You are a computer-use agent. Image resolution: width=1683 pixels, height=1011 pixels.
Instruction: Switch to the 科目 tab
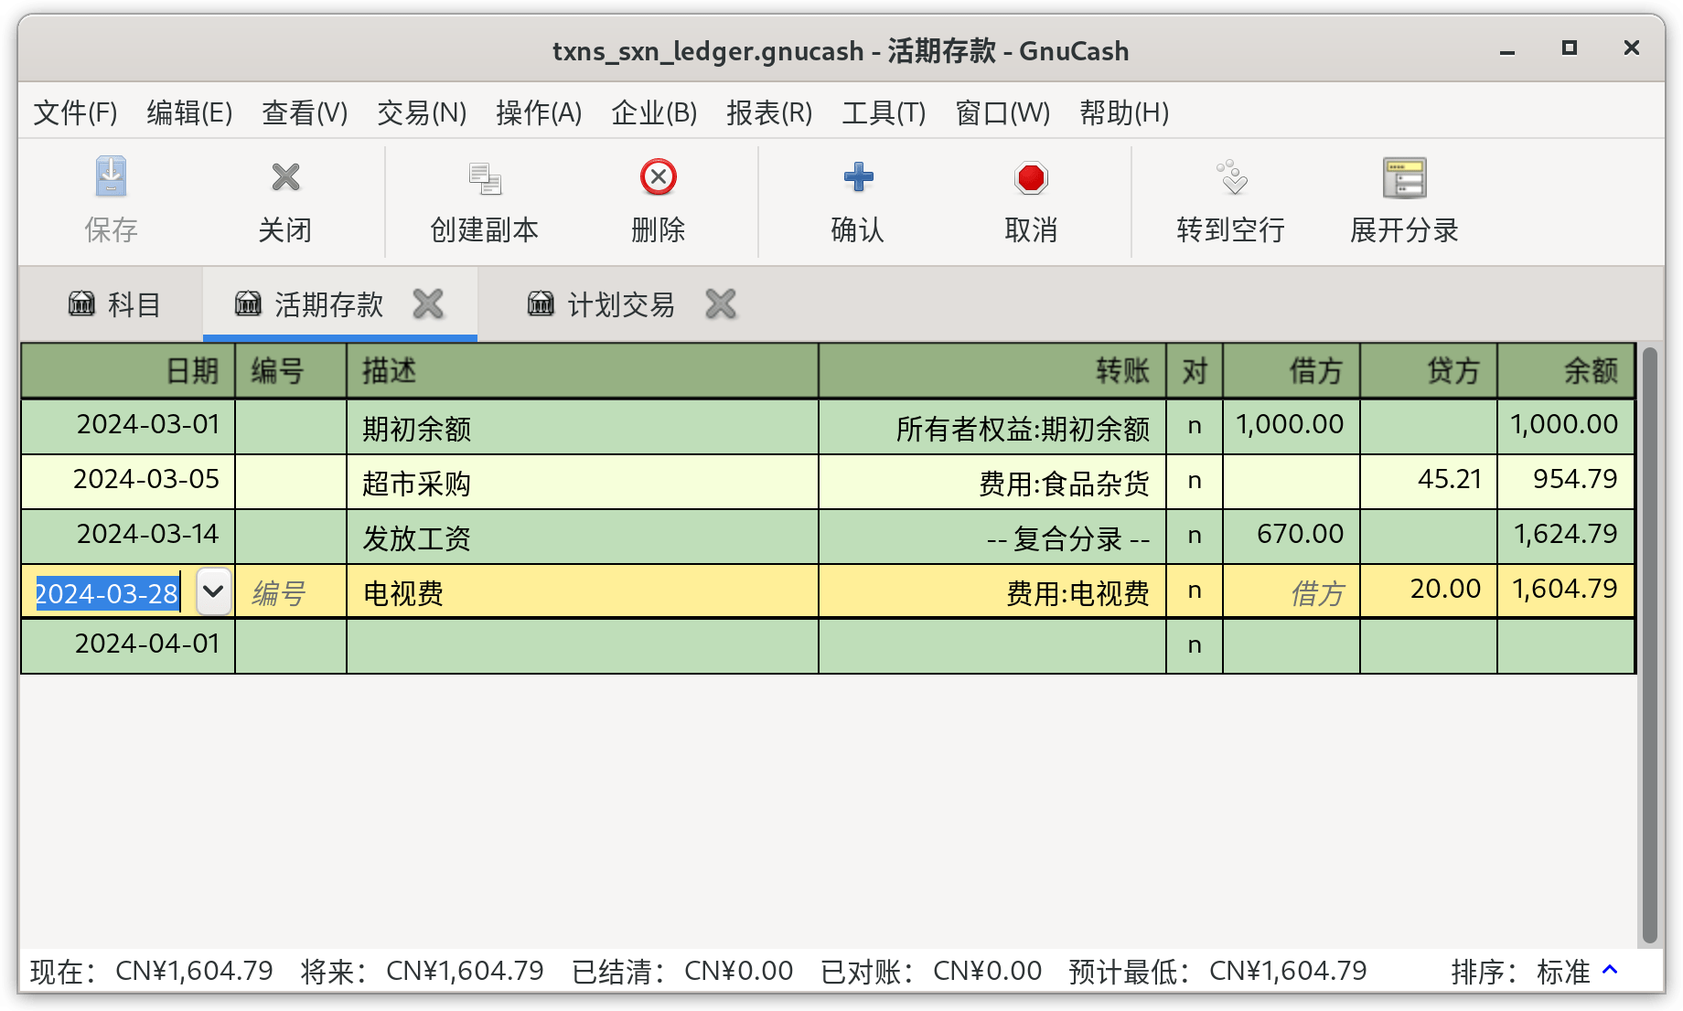coord(113,303)
